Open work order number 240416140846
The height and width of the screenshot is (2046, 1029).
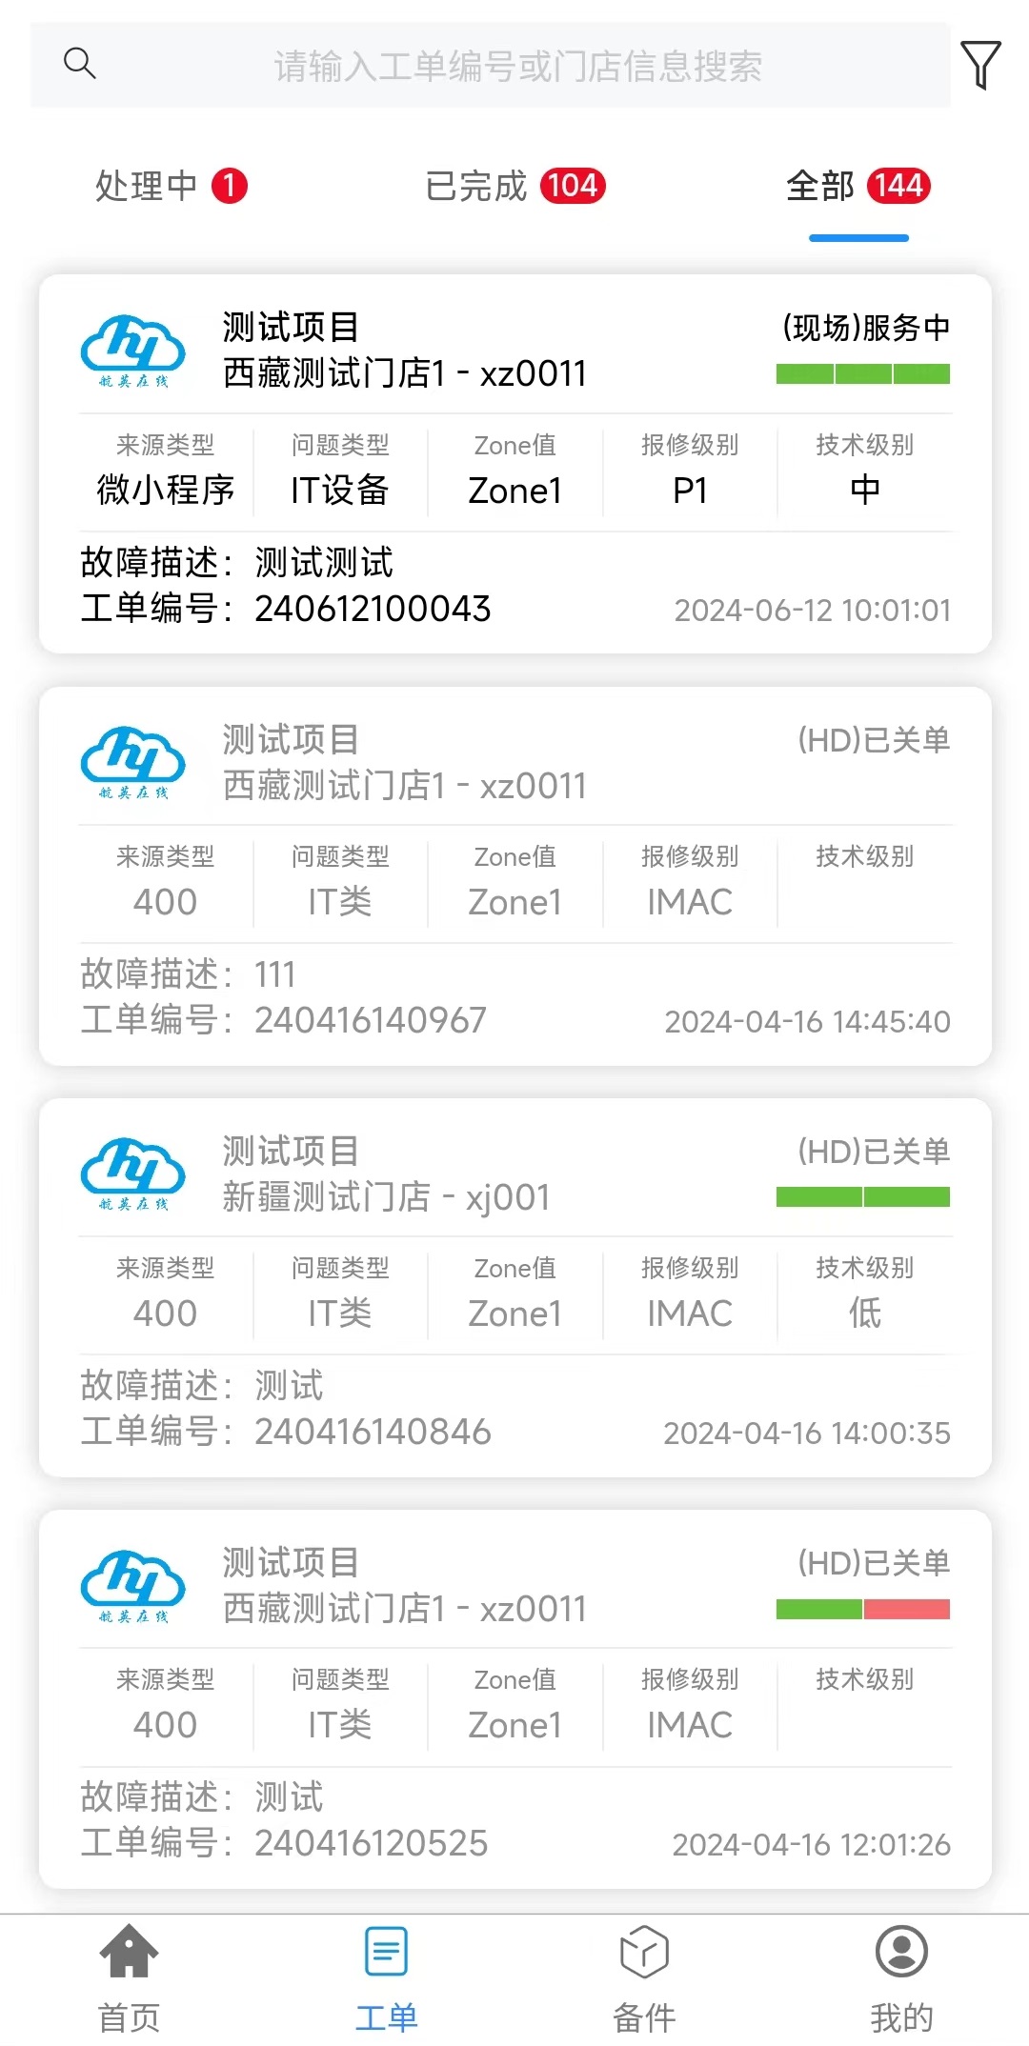373,1432
